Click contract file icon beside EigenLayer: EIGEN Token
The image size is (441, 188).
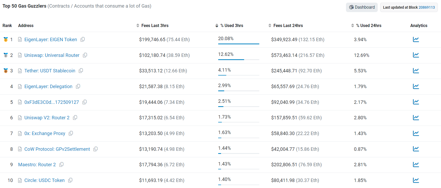coord(20,40)
